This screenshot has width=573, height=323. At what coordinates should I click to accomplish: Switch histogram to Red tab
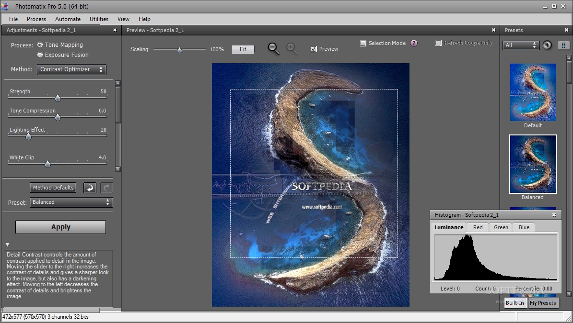tap(478, 227)
